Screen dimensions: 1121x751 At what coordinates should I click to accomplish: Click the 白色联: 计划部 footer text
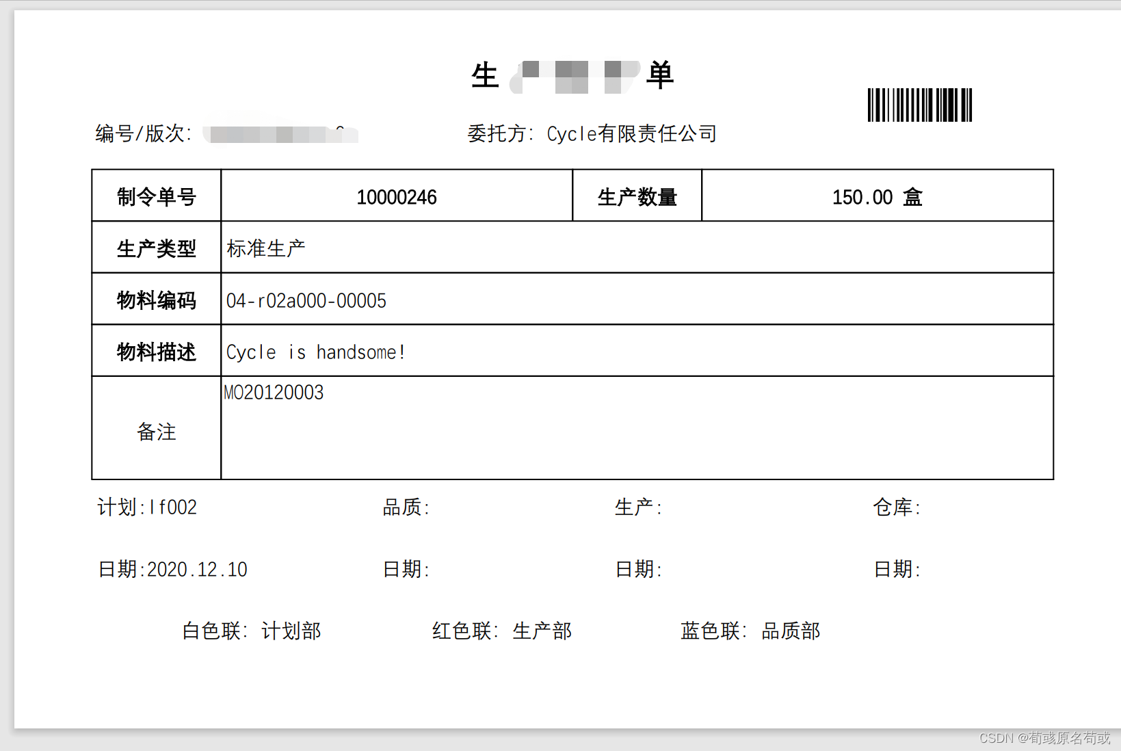pyautogui.click(x=252, y=631)
